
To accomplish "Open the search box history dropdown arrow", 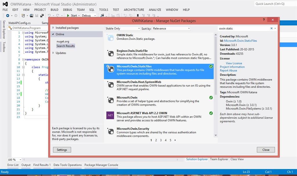I will pyautogui.click(x=275, y=28).
